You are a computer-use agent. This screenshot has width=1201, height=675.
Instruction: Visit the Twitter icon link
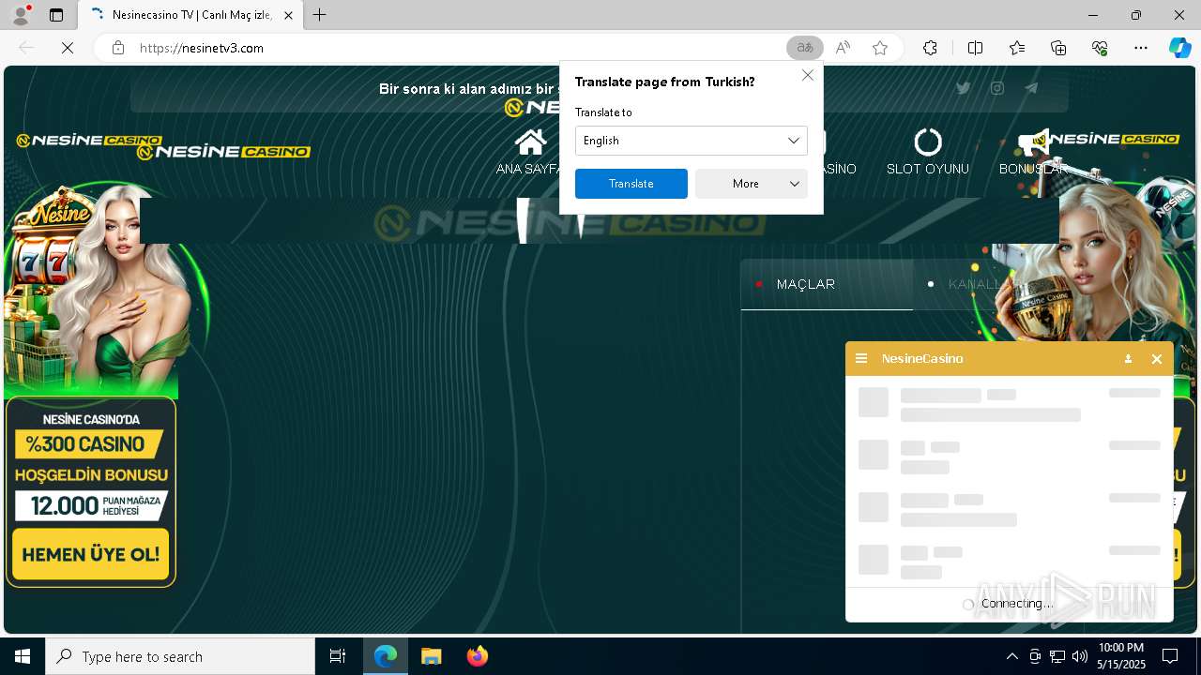[x=963, y=88]
